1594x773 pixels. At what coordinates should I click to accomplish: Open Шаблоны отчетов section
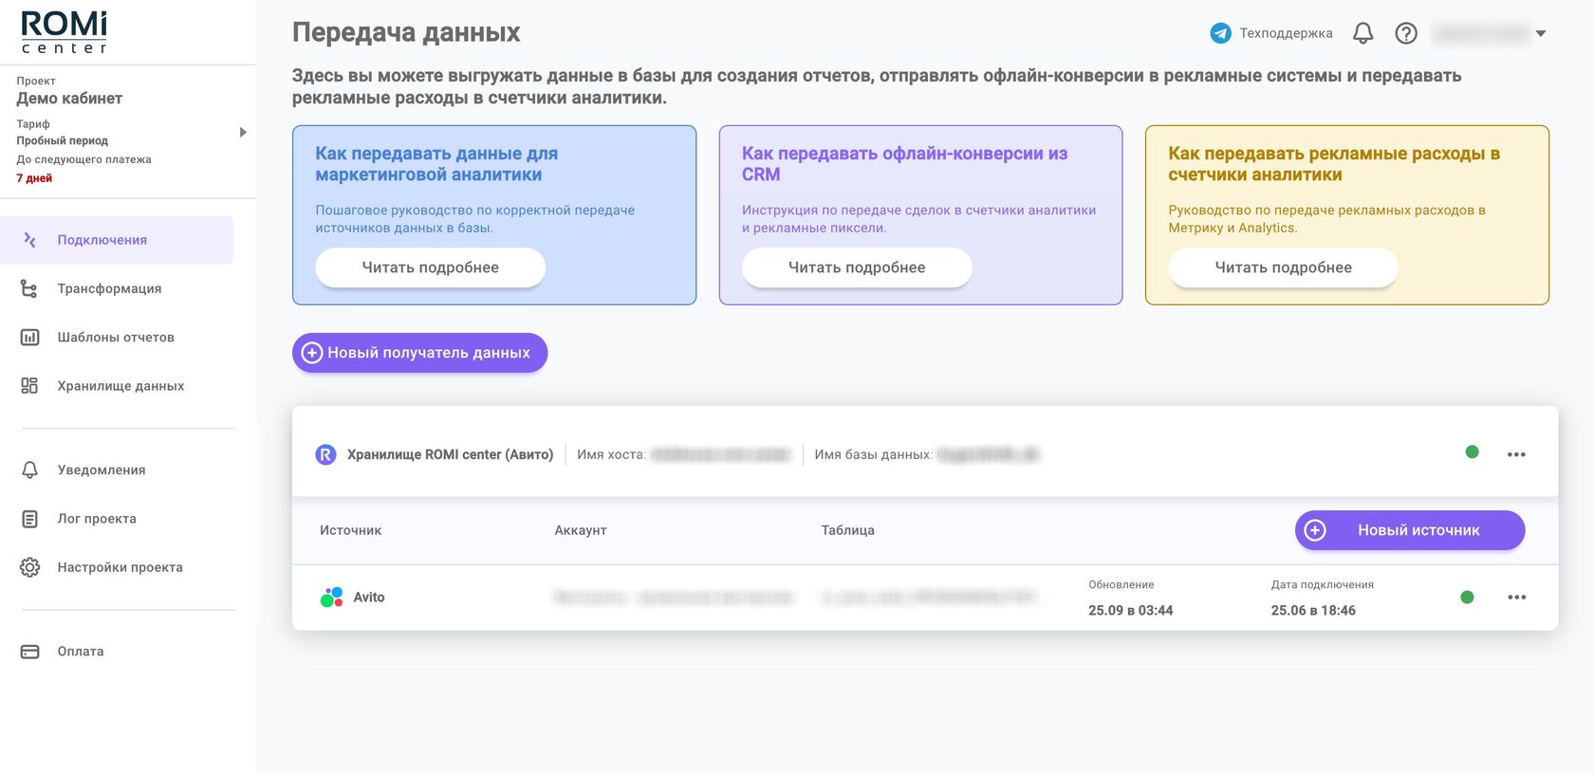117,337
